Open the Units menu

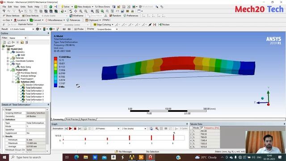coord(23,7)
